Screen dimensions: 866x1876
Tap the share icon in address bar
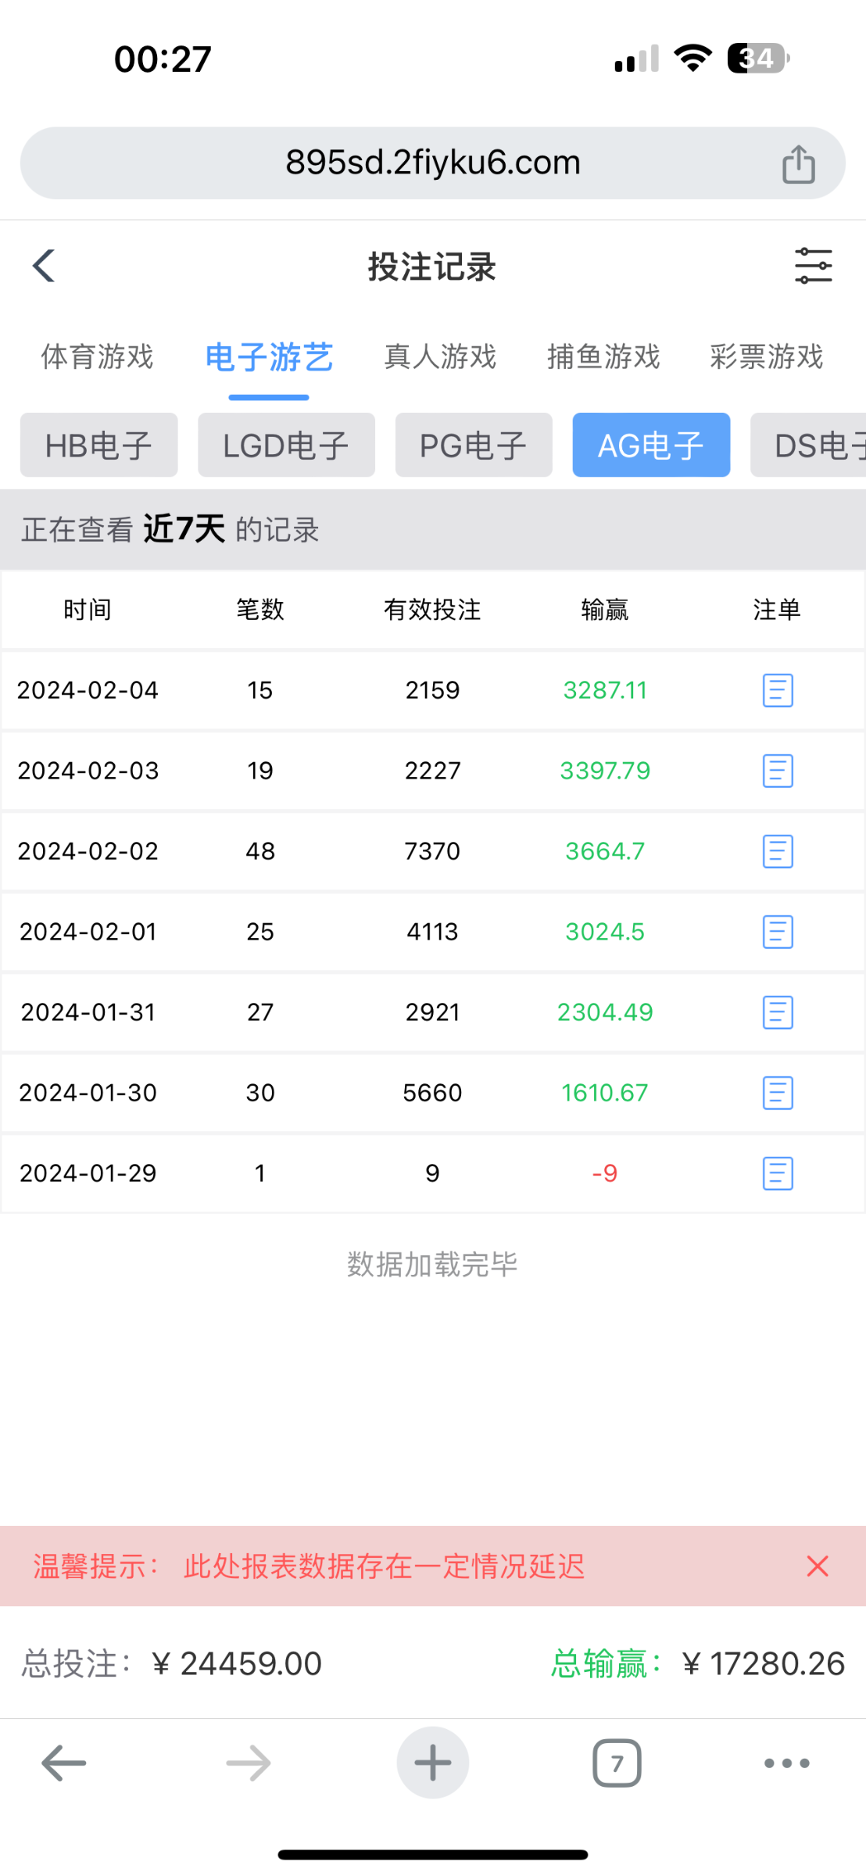click(798, 164)
